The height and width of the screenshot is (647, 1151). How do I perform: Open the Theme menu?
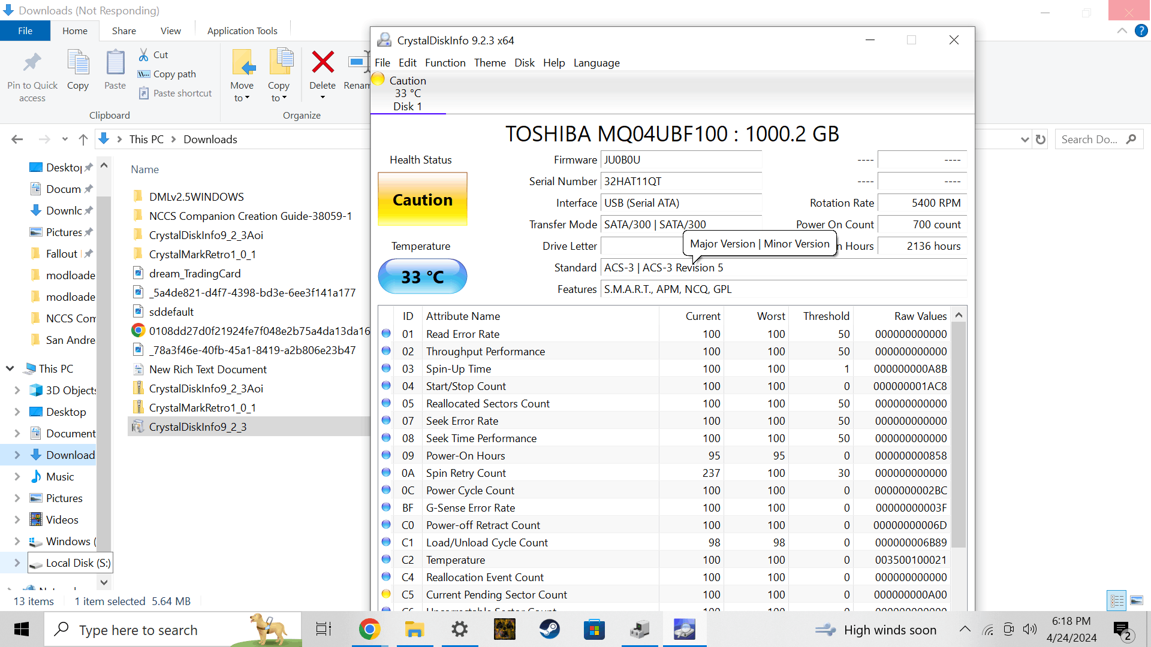489,63
